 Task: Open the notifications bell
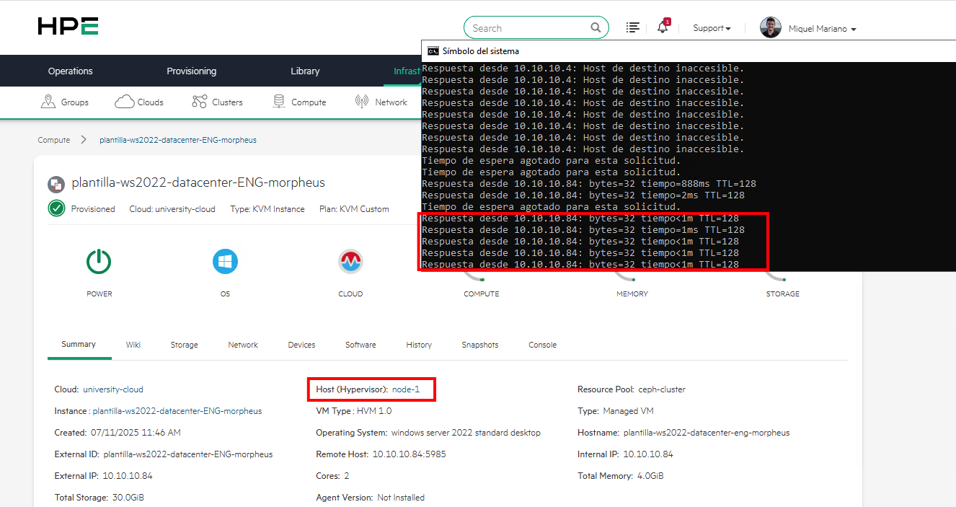[663, 27]
